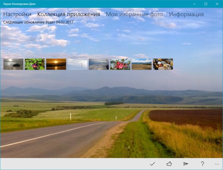Switch to Коллекция приложения tab

click(68, 14)
